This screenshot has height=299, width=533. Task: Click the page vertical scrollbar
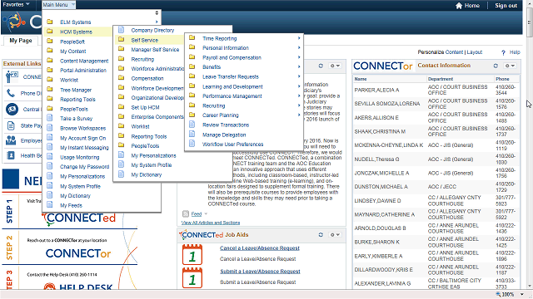coord(530,146)
